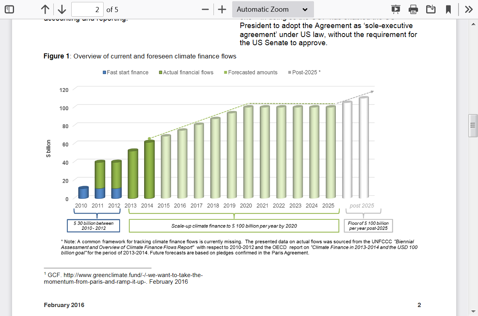Zoom in on the document

click(x=222, y=9)
